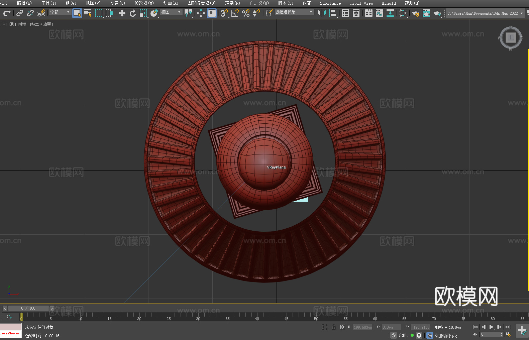
Task: Click the 添加时间标记 label
Action: 446,335
